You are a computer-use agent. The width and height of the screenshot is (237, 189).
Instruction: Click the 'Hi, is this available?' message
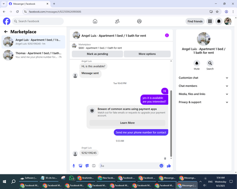pos(93,66)
